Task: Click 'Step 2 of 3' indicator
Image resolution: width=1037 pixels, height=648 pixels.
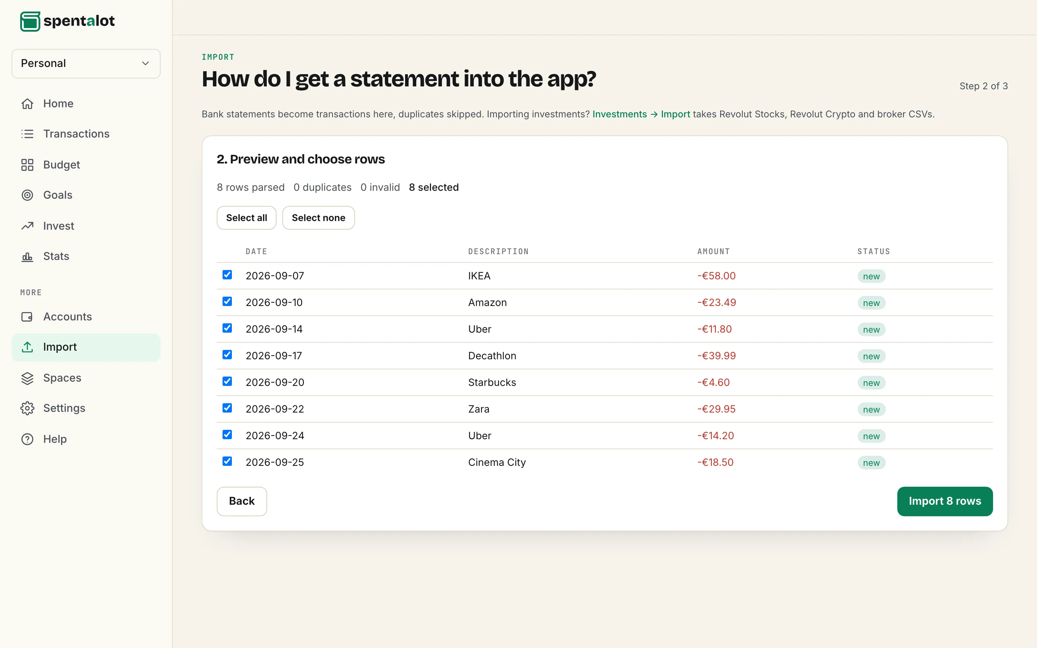Action: (x=983, y=86)
